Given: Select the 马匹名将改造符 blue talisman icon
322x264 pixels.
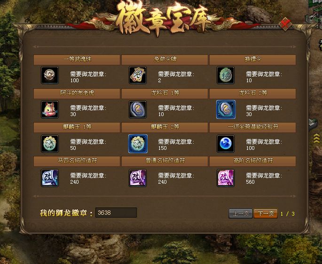Looking at the screenshot, I should click(x=50, y=178).
